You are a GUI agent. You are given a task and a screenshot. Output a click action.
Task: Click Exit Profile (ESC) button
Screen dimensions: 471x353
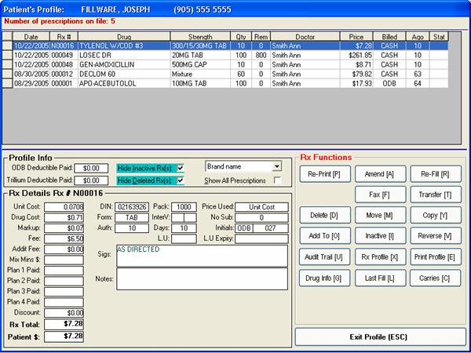tap(380, 337)
